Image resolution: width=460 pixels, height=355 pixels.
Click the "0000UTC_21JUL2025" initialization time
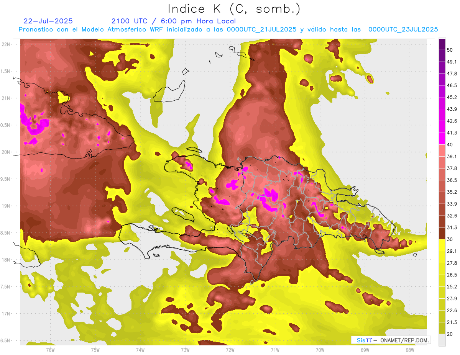pyautogui.click(x=261, y=29)
